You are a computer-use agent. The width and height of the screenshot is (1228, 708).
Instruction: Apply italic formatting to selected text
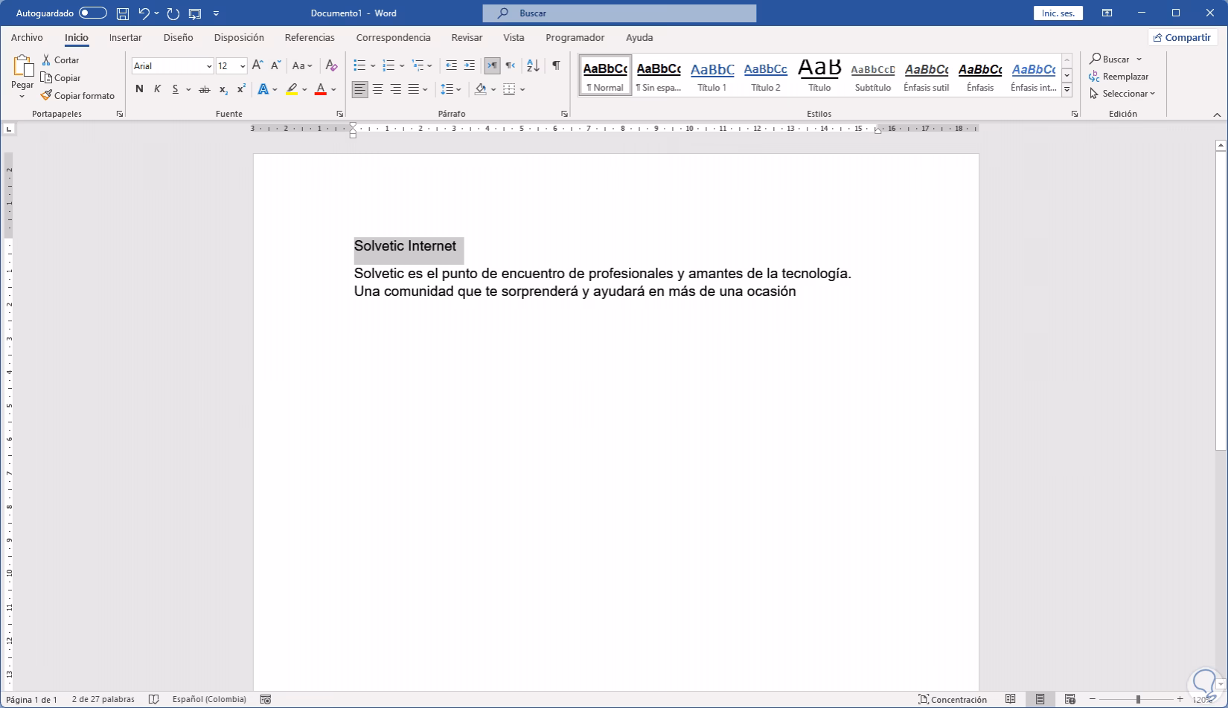[x=157, y=89]
